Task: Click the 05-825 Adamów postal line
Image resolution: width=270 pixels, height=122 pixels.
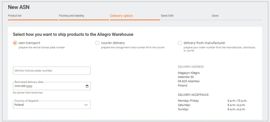Action: [x=189, y=81]
